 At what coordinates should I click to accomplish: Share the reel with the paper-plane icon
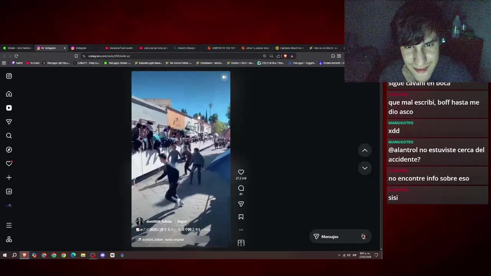(x=241, y=204)
